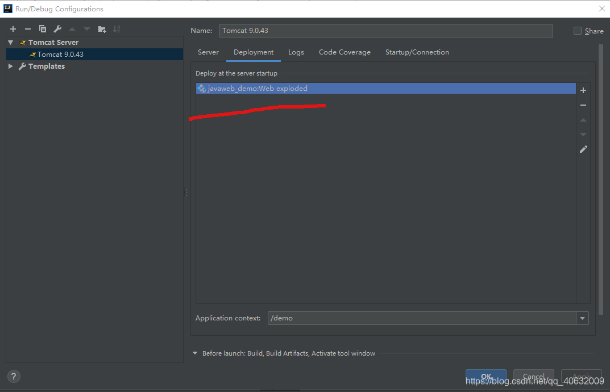Screen dimensions: 610x392
Task: Click the splitter handle between panels
Action: [x=185, y=192]
